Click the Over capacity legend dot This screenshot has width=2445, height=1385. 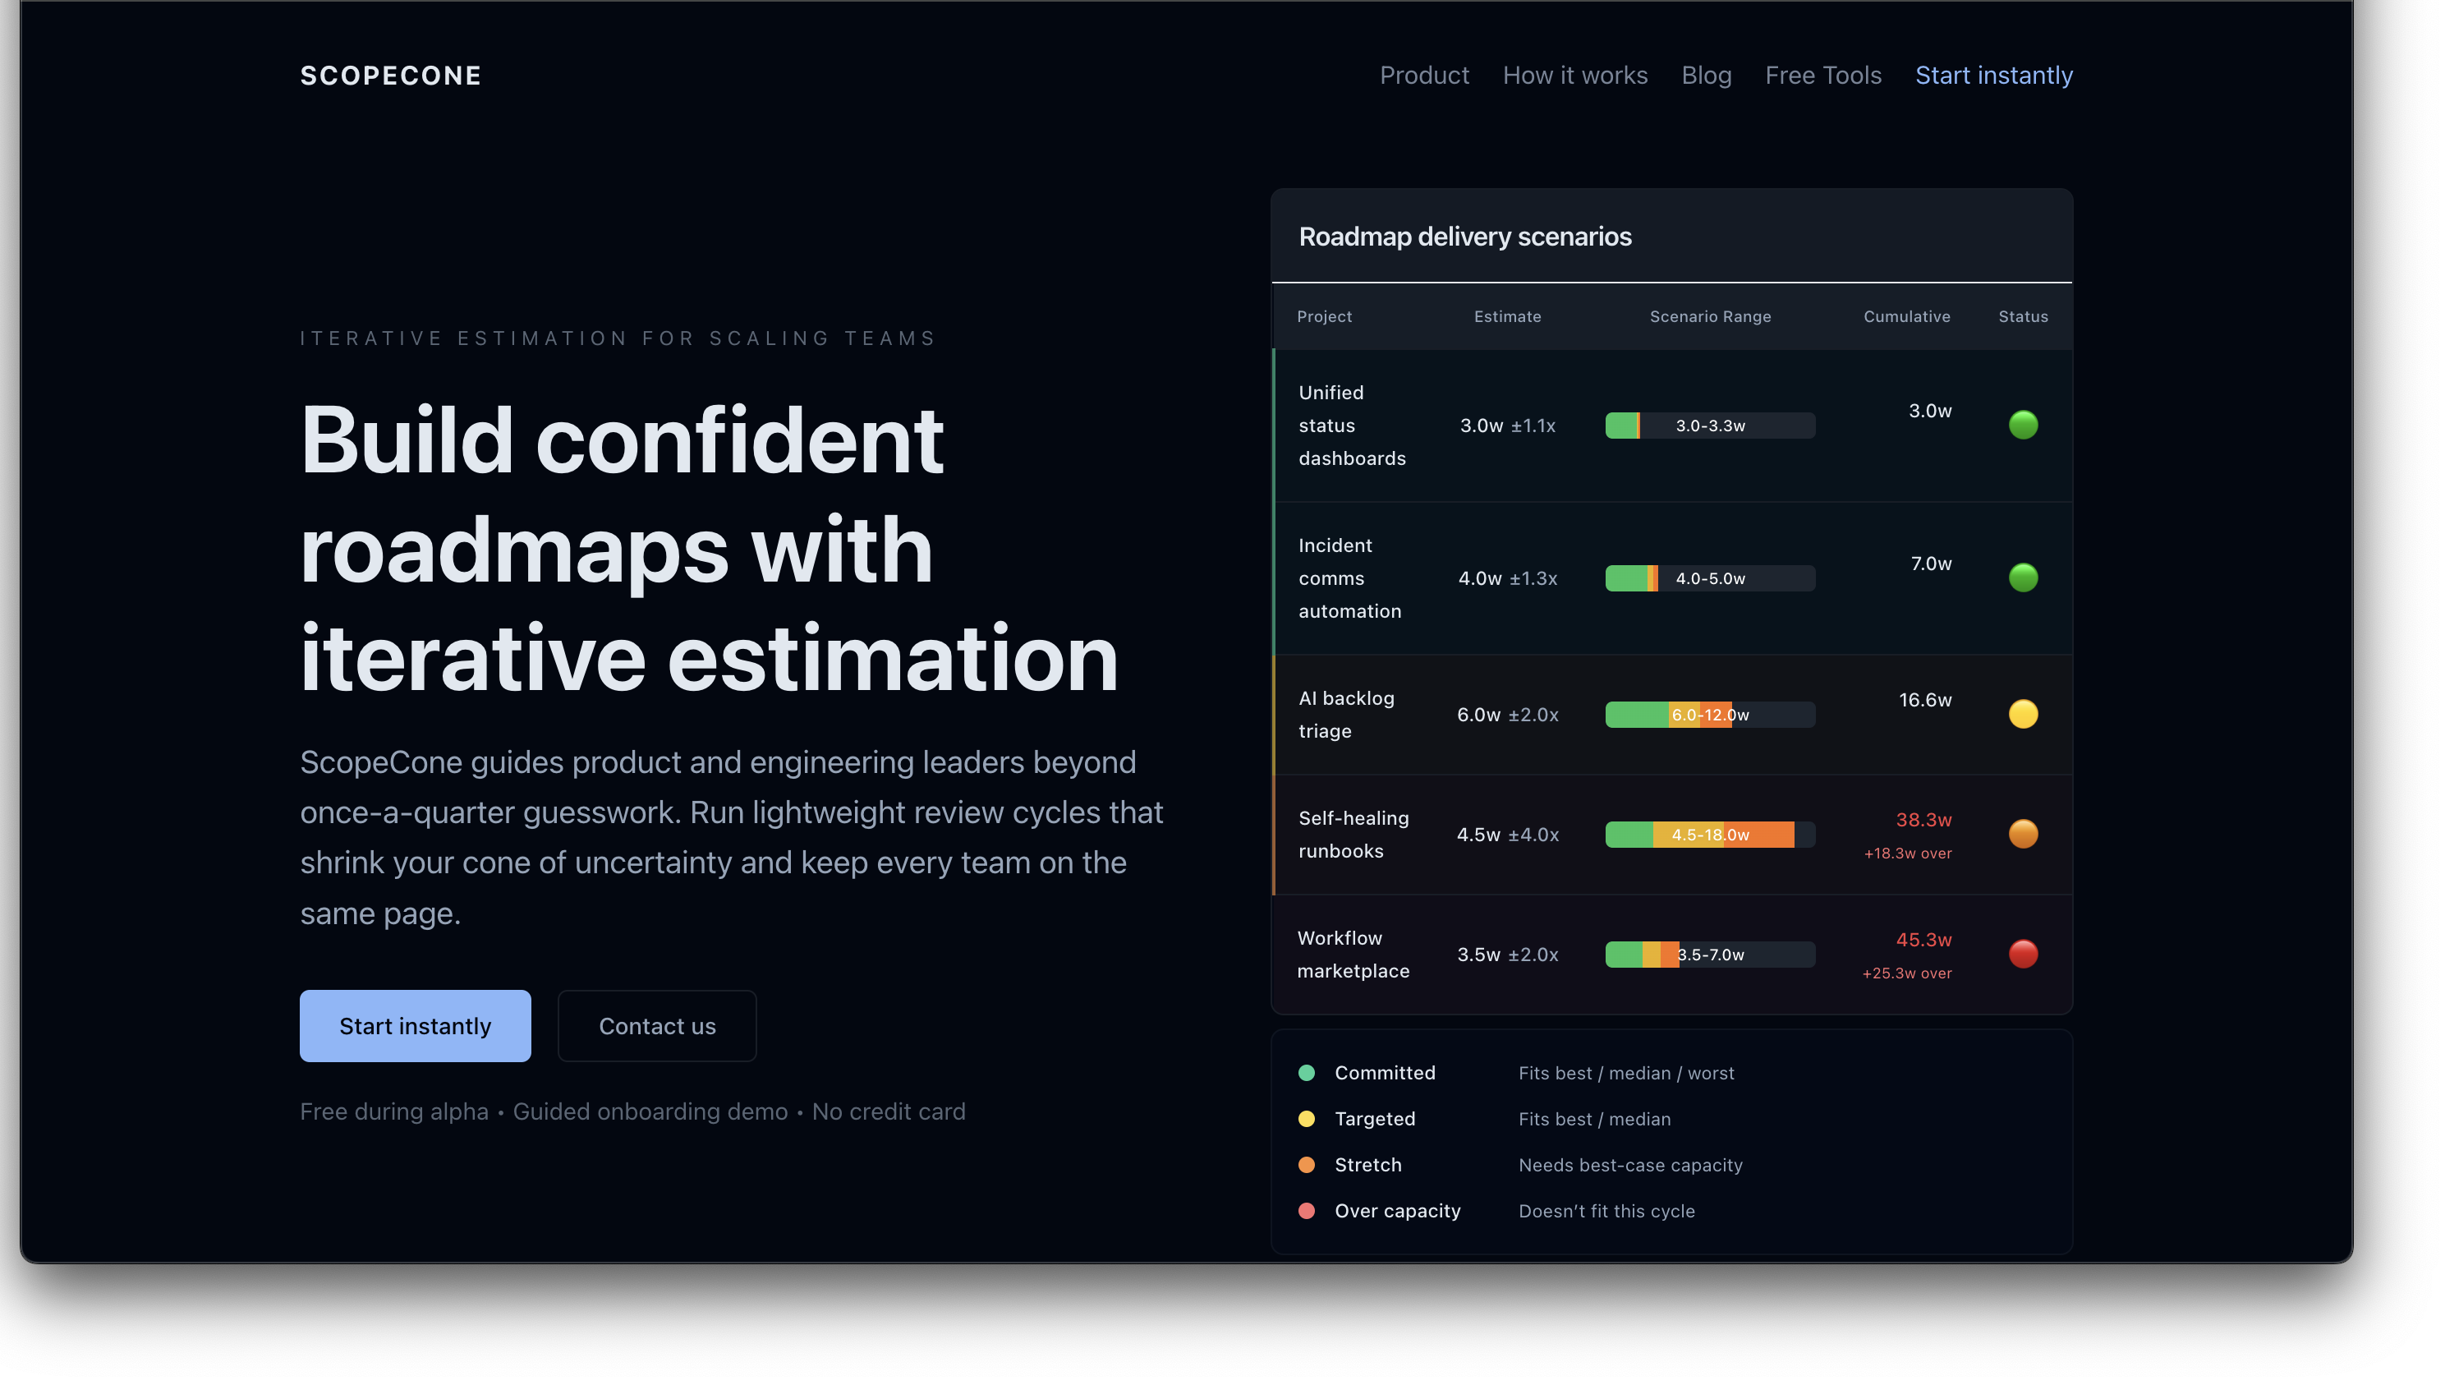click(x=1307, y=1211)
